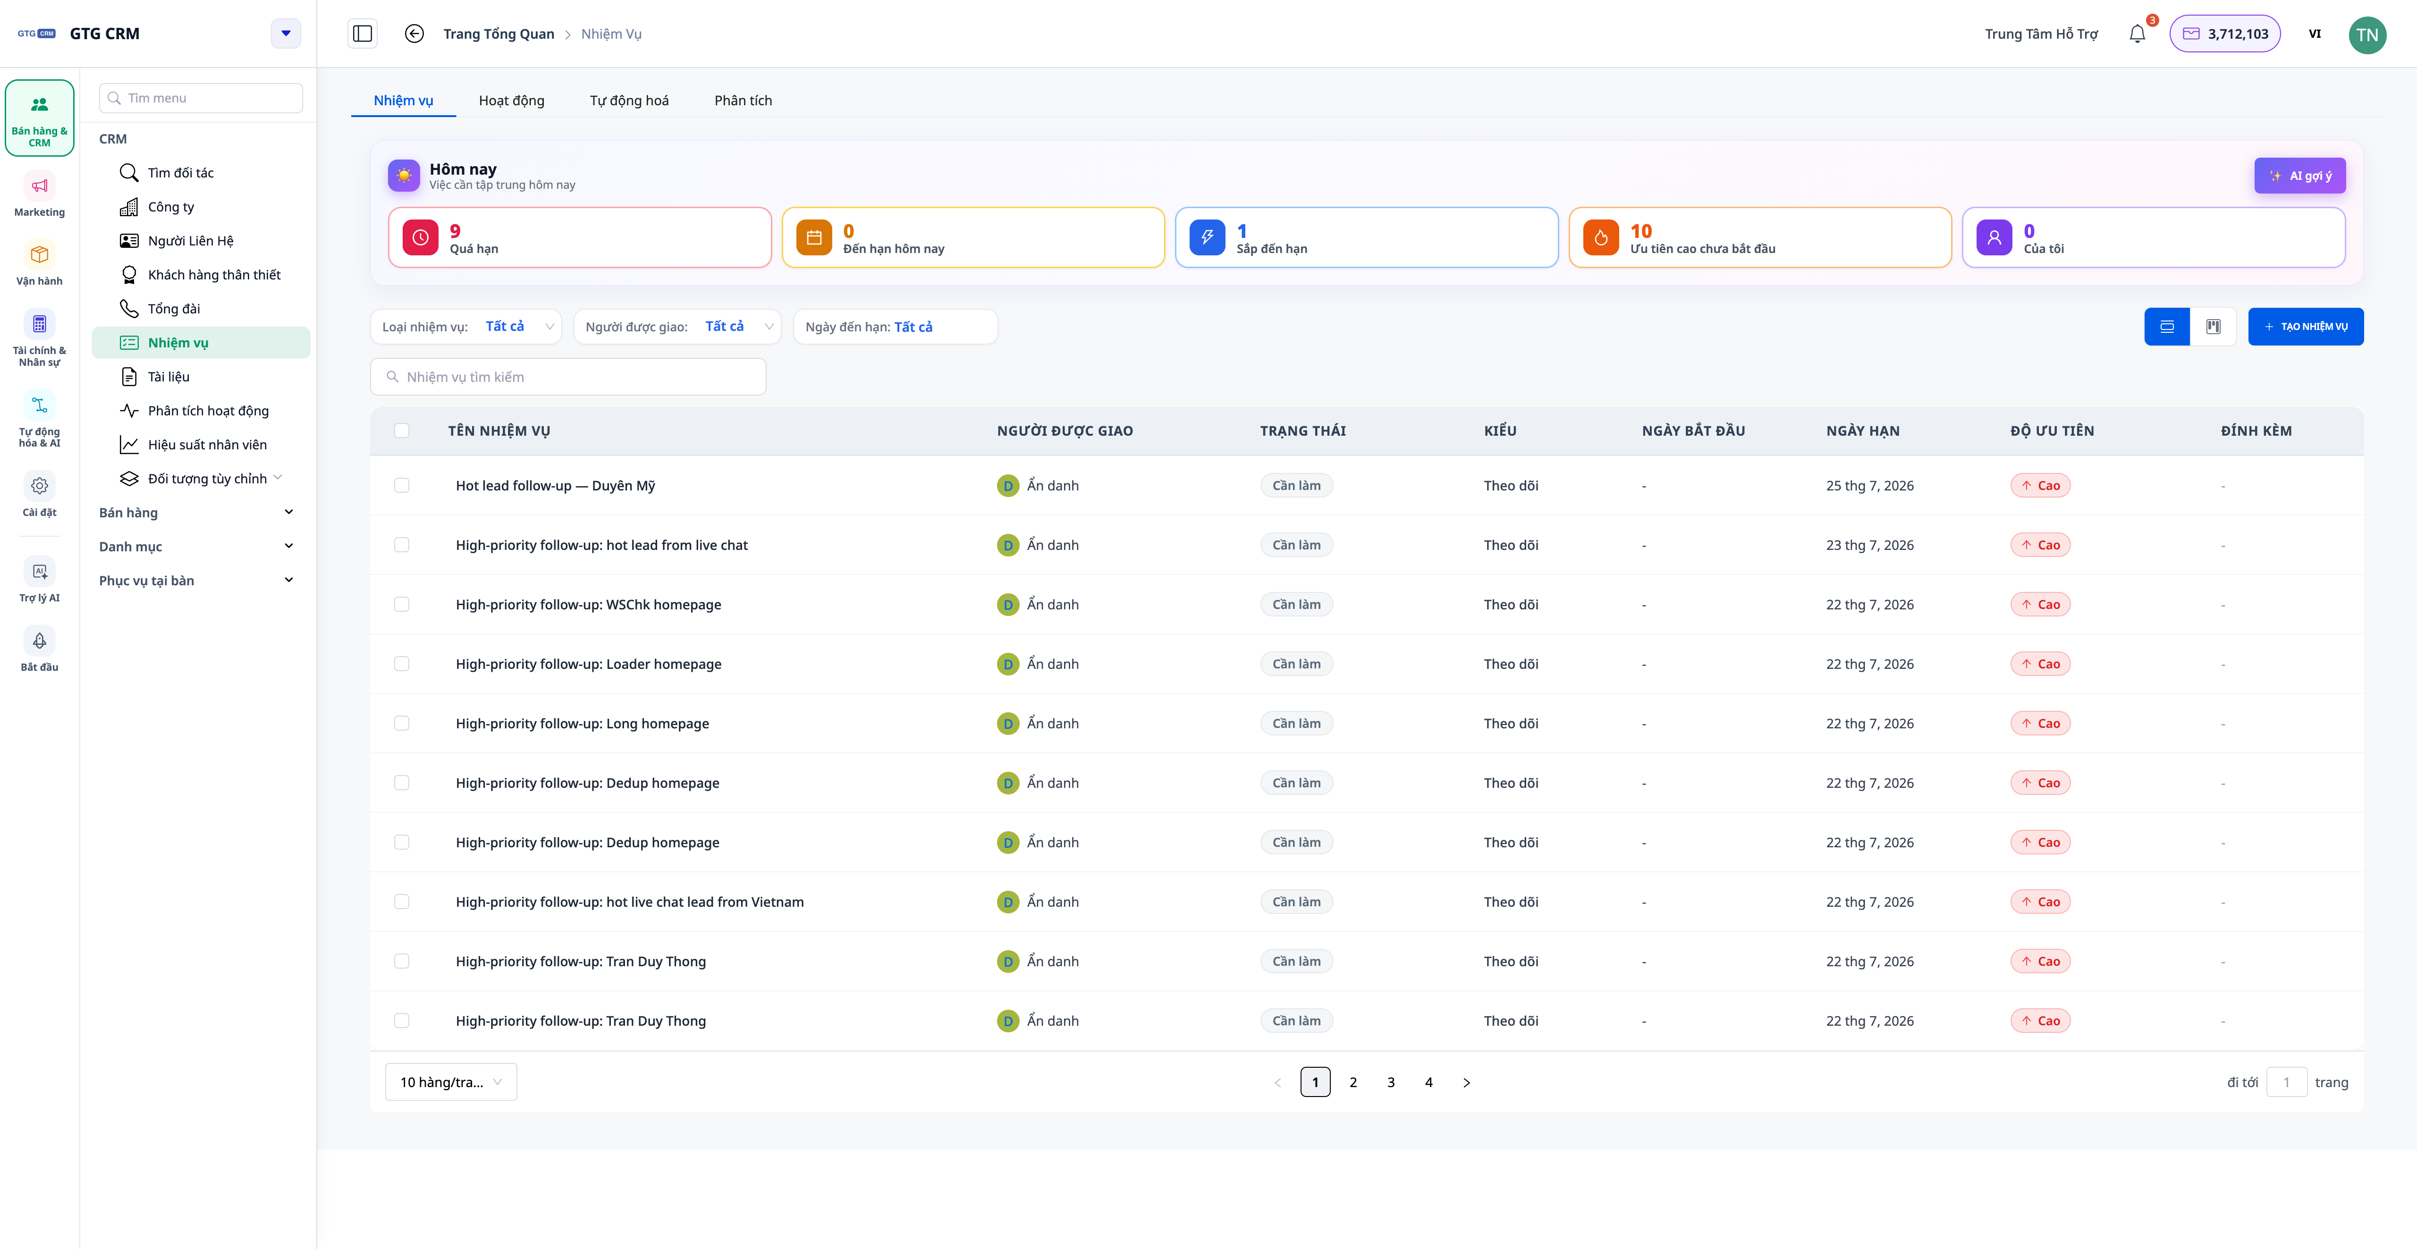Screen dimensions: 2417x1249
Task: Expand the Bán hàng menu section
Action: pyautogui.click(x=197, y=512)
